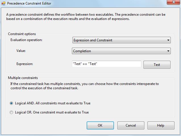Click the 'Precedence Constraint Editor' title bar text
Viewport: 181px width, 136px height.
[29, 3]
